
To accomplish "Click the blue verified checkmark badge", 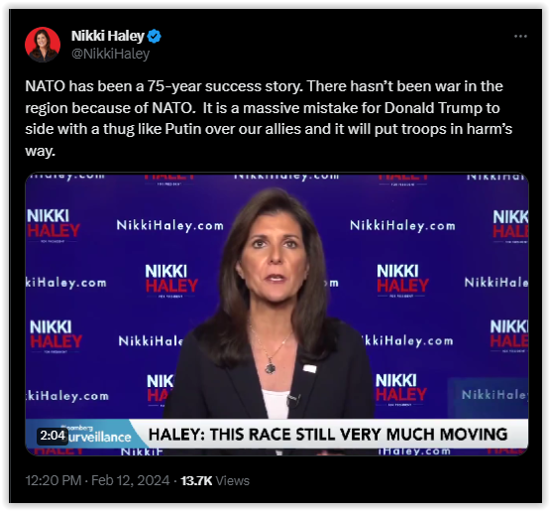I will pos(155,36).
